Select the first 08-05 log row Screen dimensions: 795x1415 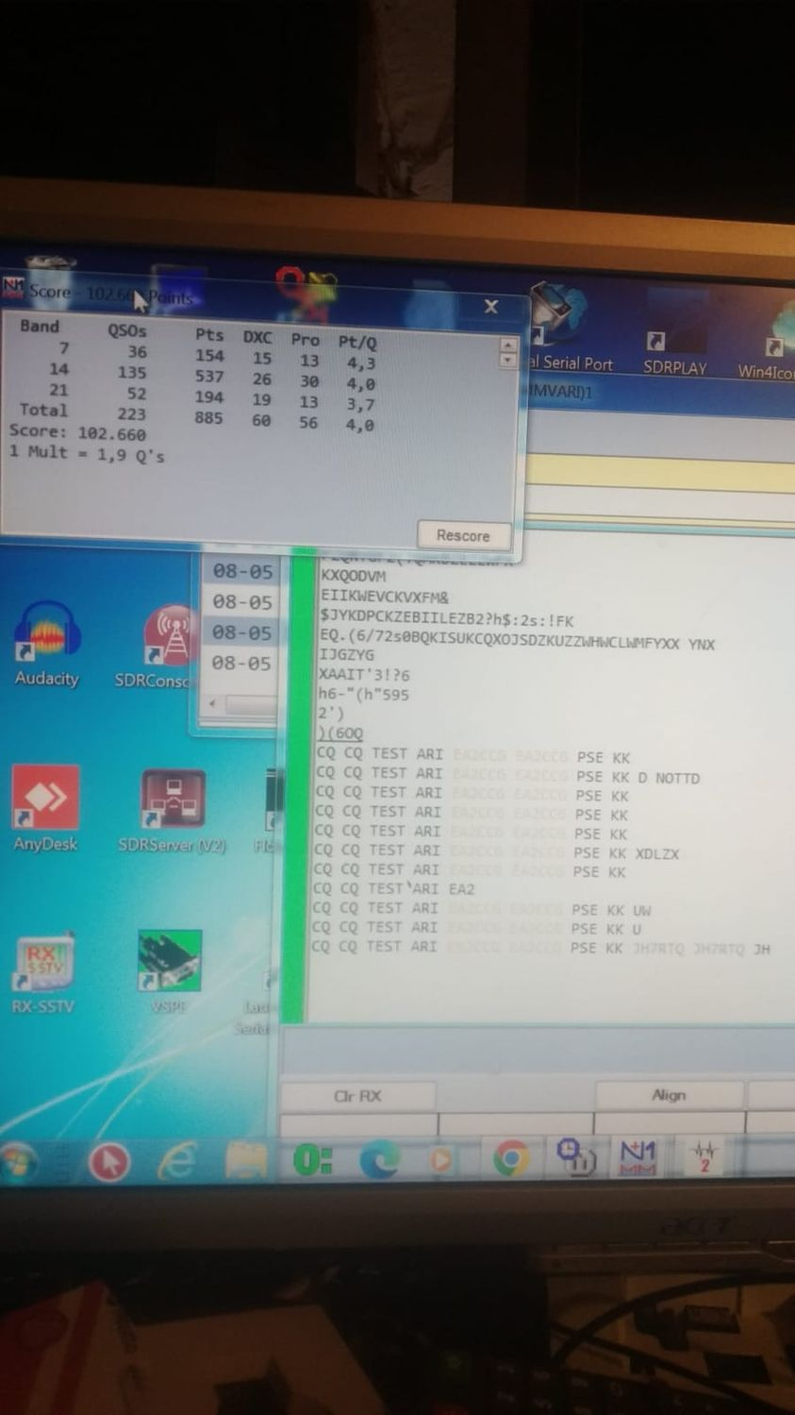tap(241, 571)
